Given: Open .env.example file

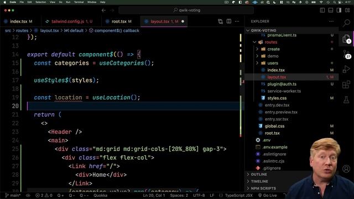Looking at the screenshot, I should (274, 147).
